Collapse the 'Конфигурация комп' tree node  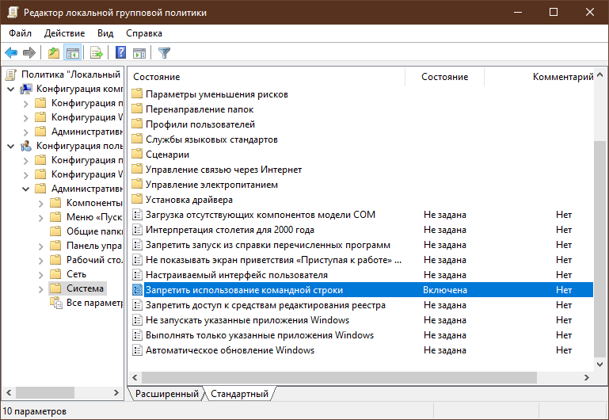(11, 90)
